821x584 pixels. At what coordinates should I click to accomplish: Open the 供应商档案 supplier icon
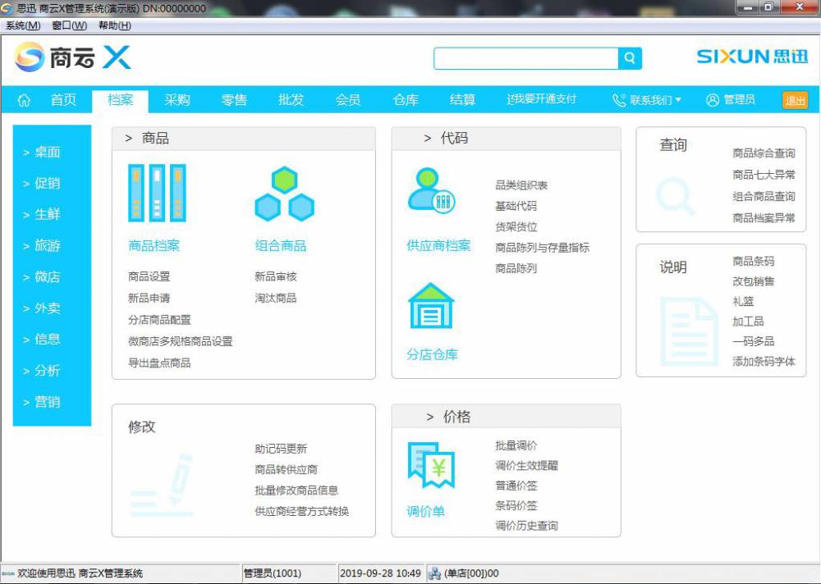pyautogui.click(x=432, y=190)
